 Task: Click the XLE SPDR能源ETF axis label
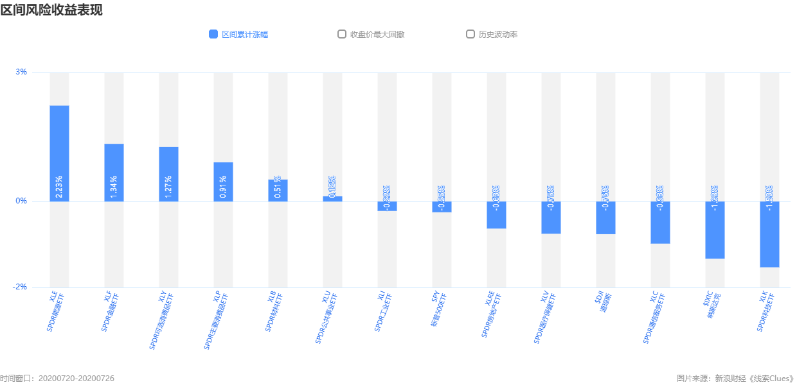[x=55, y=311]
